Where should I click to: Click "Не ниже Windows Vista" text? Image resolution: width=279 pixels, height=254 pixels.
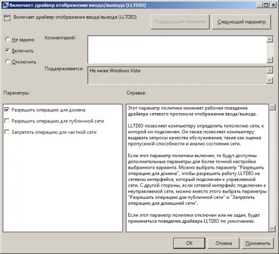pyautogui.click(x=115, y=71)
